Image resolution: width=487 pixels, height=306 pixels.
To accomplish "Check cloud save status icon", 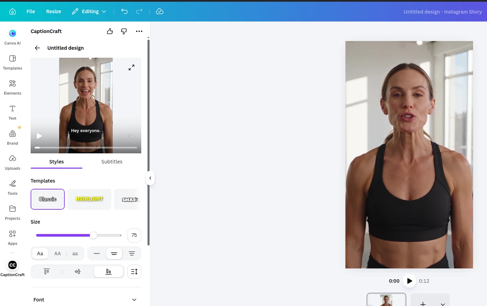I will (x=160, y=11).
